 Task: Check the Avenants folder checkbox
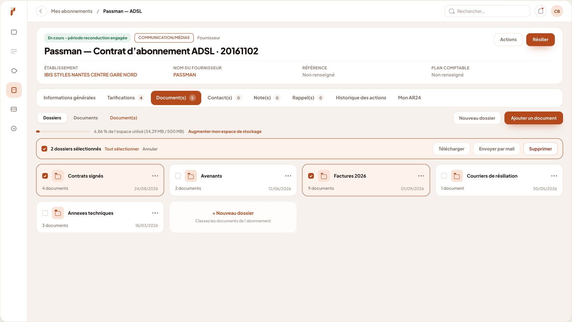click(178, 176)
